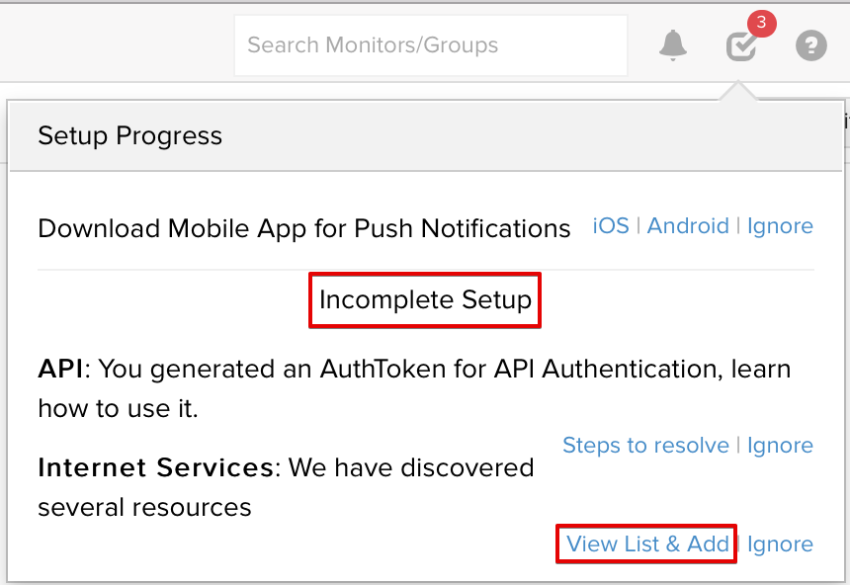Image resolution: width=850 pixels, height=585 pixels.
Task: Click the 'learn how to use it' text
Action: (x=118, y=408)
